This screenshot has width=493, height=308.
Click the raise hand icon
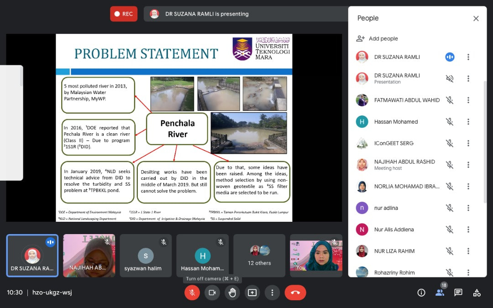pyautogui.click(x=232, y=292)
